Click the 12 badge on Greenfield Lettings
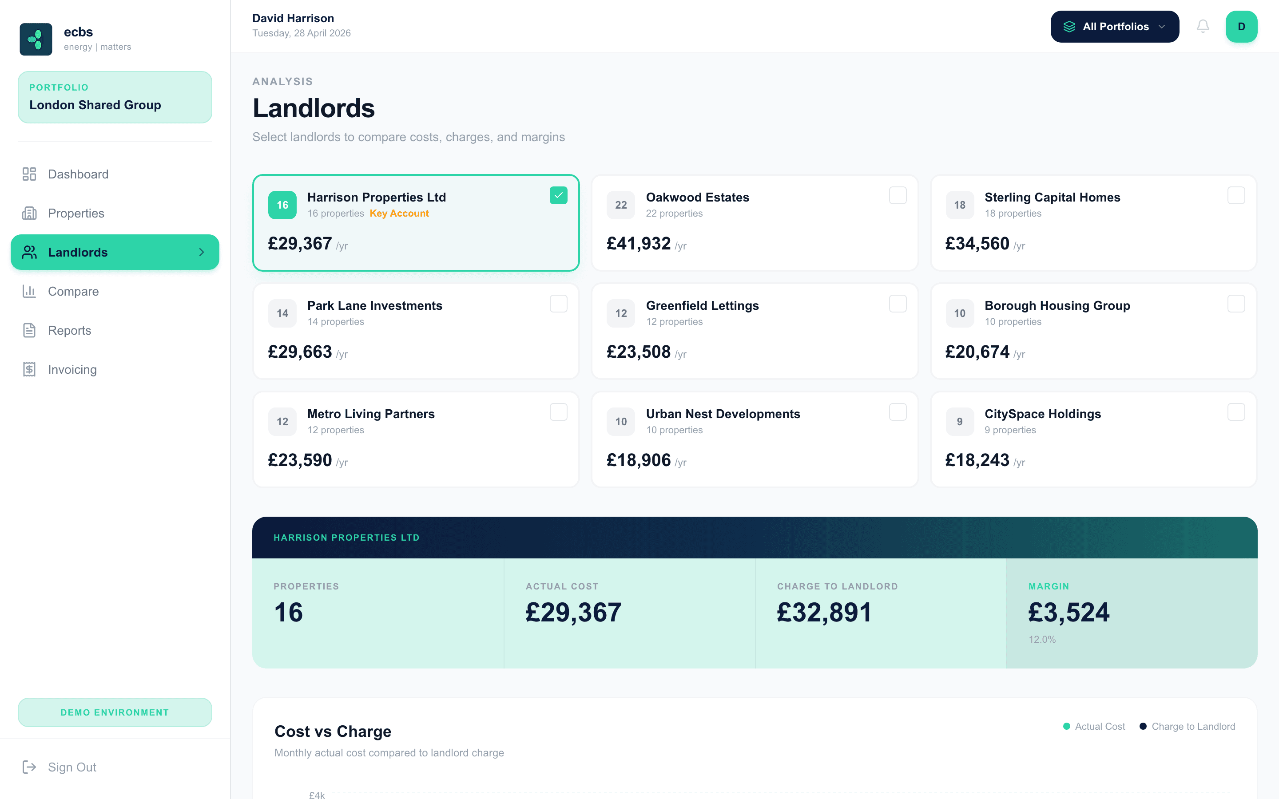Image resolution: width=1279 pixels, height=799 pixels. pos(621,313)
